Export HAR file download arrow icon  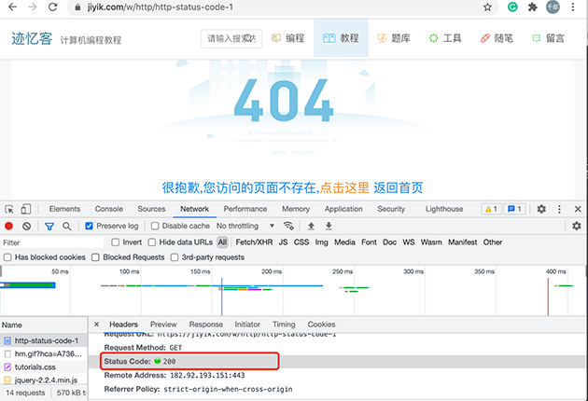[329, 226]
